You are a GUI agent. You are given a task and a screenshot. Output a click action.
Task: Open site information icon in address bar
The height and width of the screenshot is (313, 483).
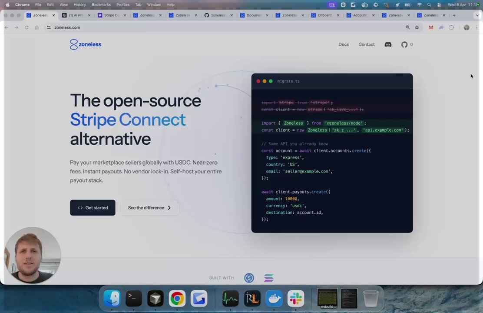click(49, 27)
